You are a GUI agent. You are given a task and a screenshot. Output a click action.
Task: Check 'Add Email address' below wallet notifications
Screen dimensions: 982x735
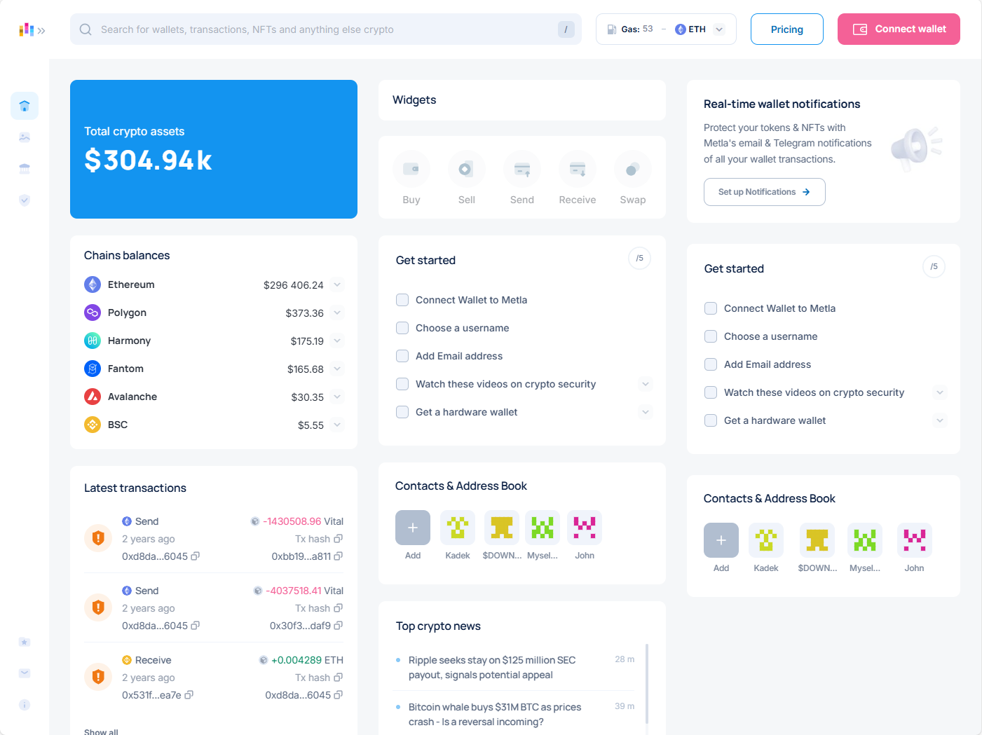(711, 364)
